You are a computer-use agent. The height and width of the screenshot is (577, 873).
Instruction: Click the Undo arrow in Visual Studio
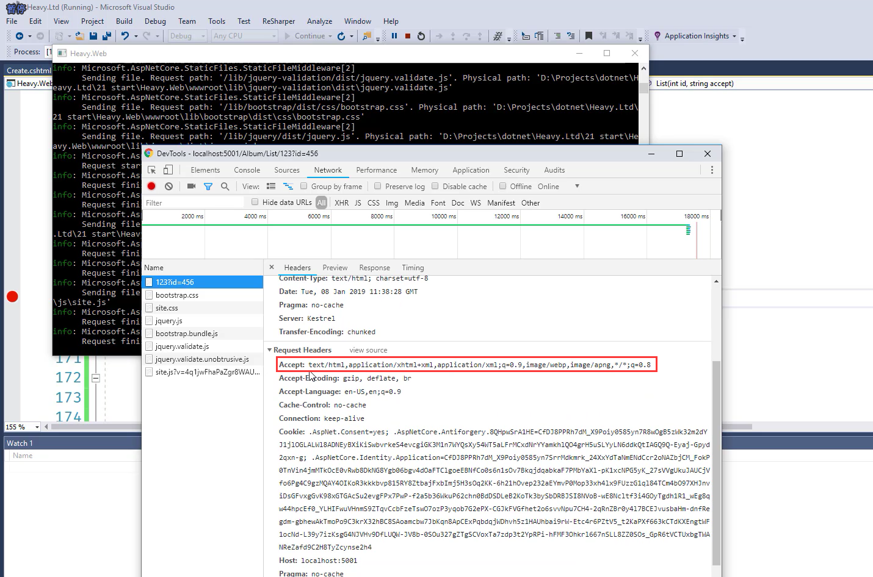pos(125,36)
